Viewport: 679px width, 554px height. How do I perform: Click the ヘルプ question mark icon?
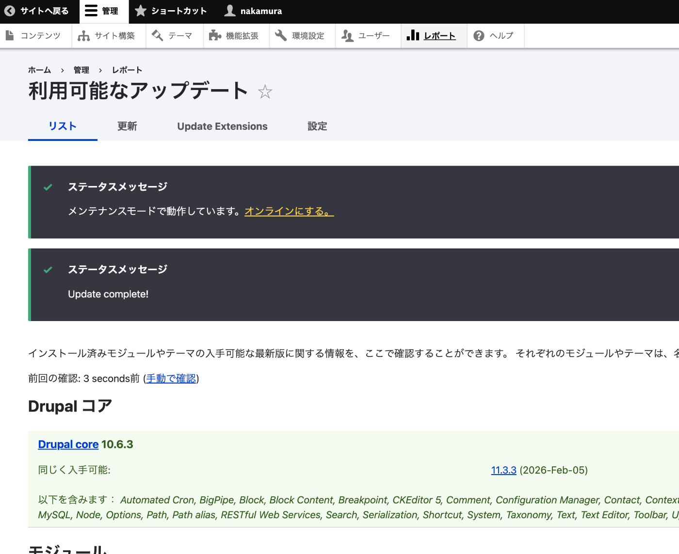click(479, 36)
